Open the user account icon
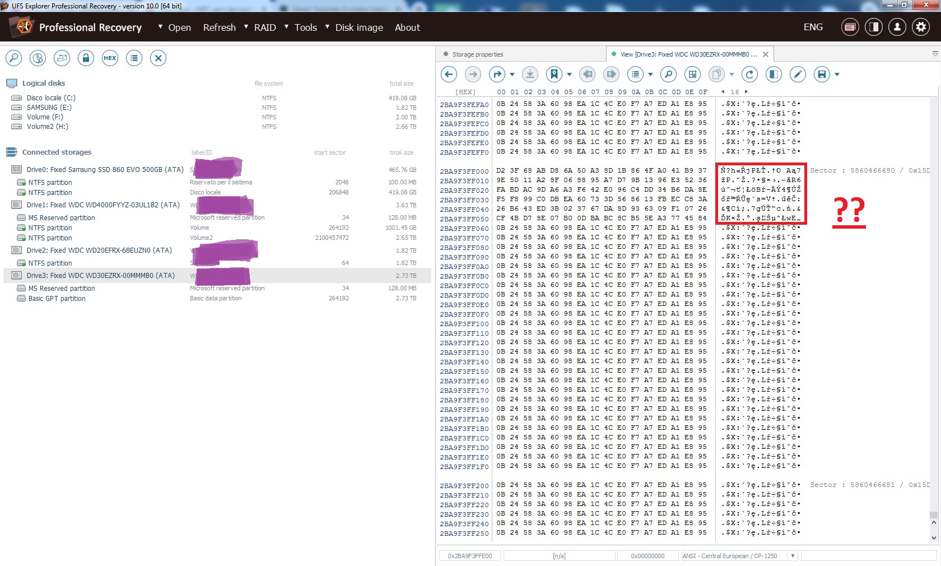Viewport: 941px width, 566px height. point(897,27)
